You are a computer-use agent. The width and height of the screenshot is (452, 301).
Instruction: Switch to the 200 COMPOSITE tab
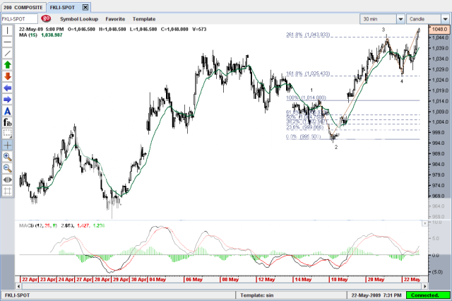(x=18, y=6)
